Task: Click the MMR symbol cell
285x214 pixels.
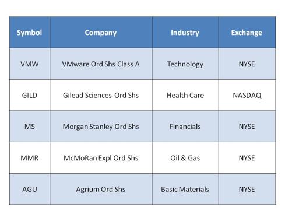Action: 30,158
